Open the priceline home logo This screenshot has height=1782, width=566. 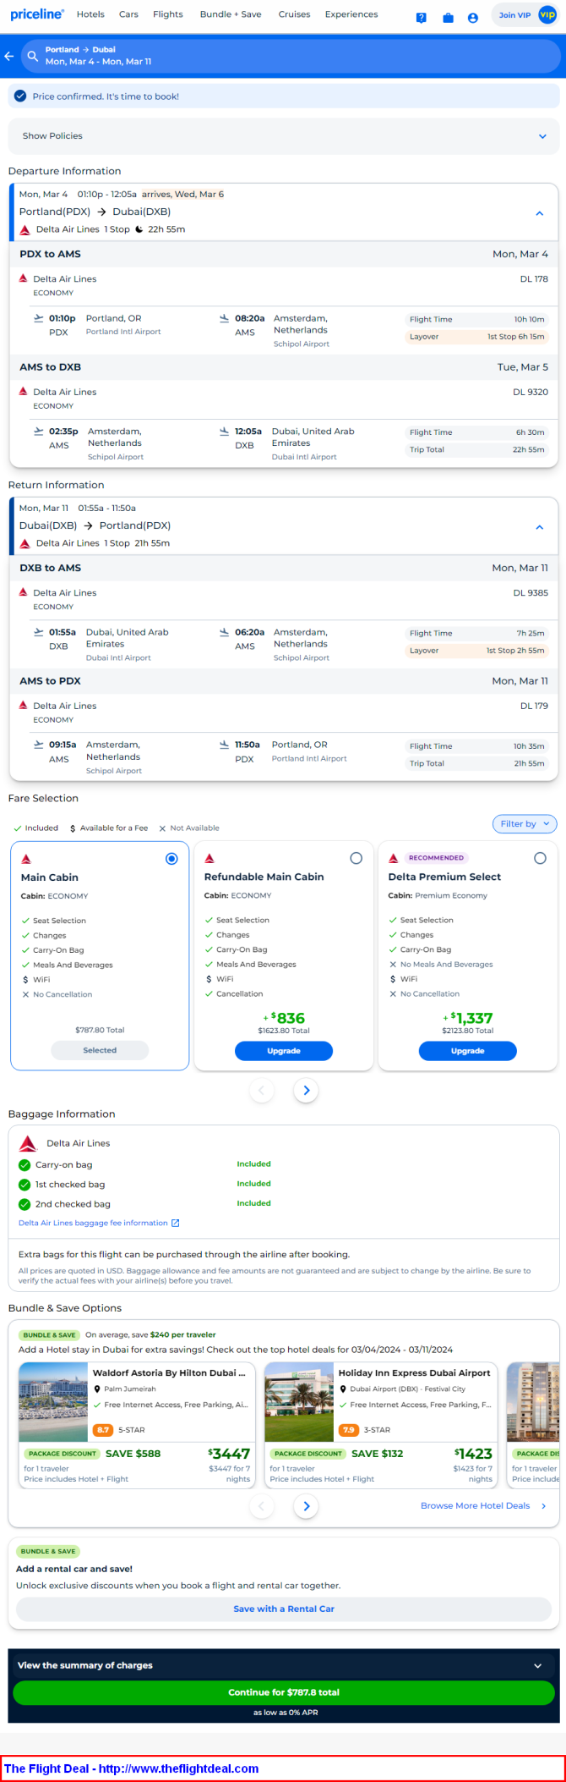[37, 14]
